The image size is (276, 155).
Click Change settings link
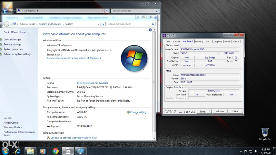[139, 112]
